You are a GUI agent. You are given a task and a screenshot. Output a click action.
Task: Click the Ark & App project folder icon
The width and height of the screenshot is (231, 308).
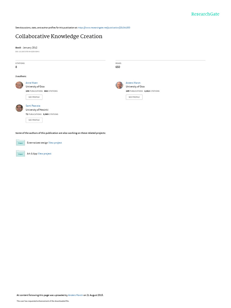(20, 154)
